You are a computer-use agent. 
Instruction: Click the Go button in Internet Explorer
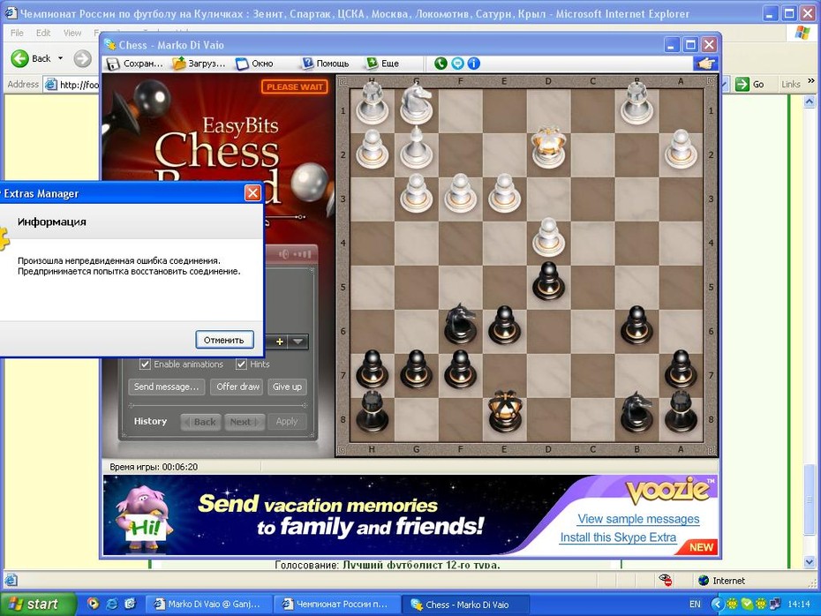[749, 84]
